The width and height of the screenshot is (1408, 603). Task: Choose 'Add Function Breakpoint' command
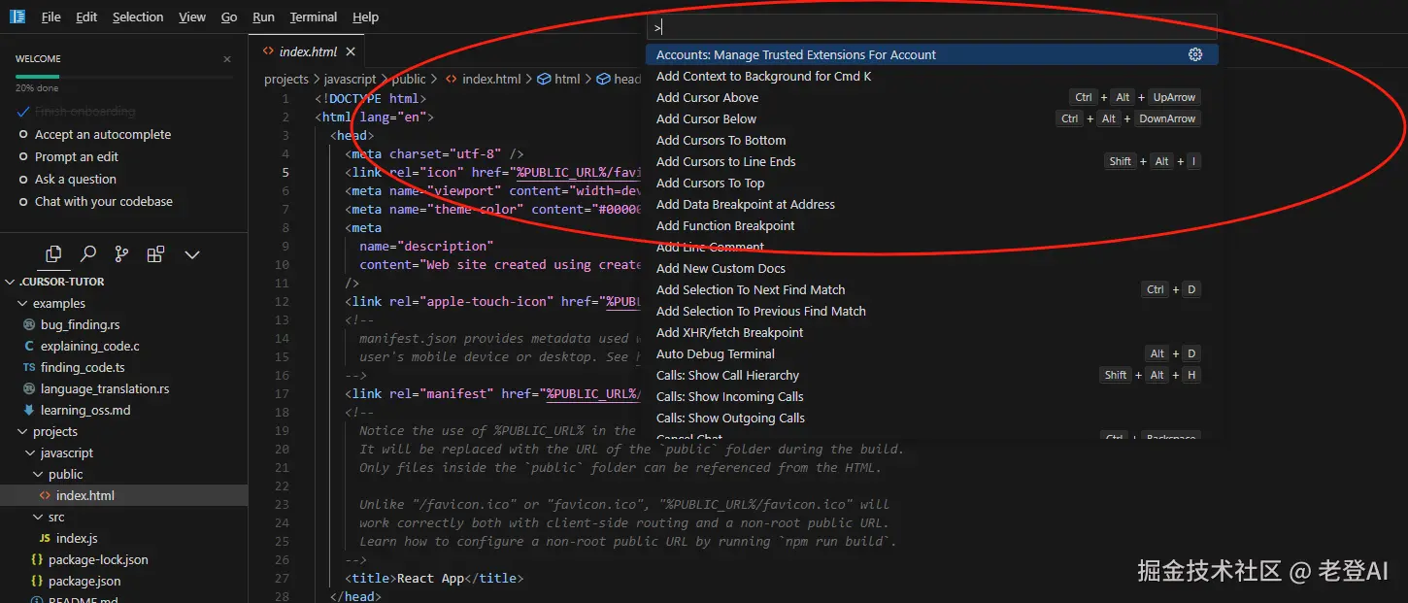coord(932,225)
